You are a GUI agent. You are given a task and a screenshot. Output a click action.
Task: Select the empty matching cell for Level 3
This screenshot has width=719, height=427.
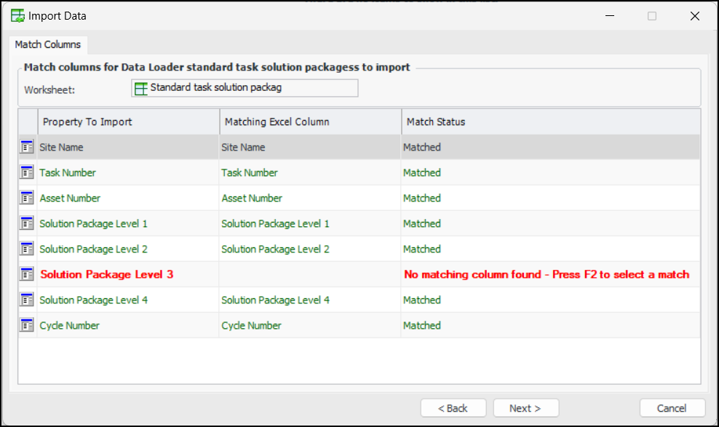click(x=310, y=274)
